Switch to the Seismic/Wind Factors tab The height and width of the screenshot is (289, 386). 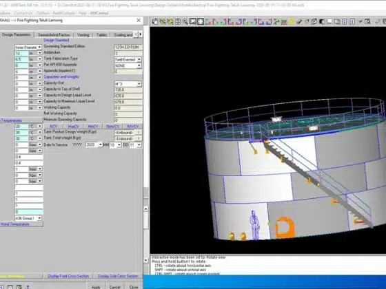pyautogui.click(x=54, y=35)
